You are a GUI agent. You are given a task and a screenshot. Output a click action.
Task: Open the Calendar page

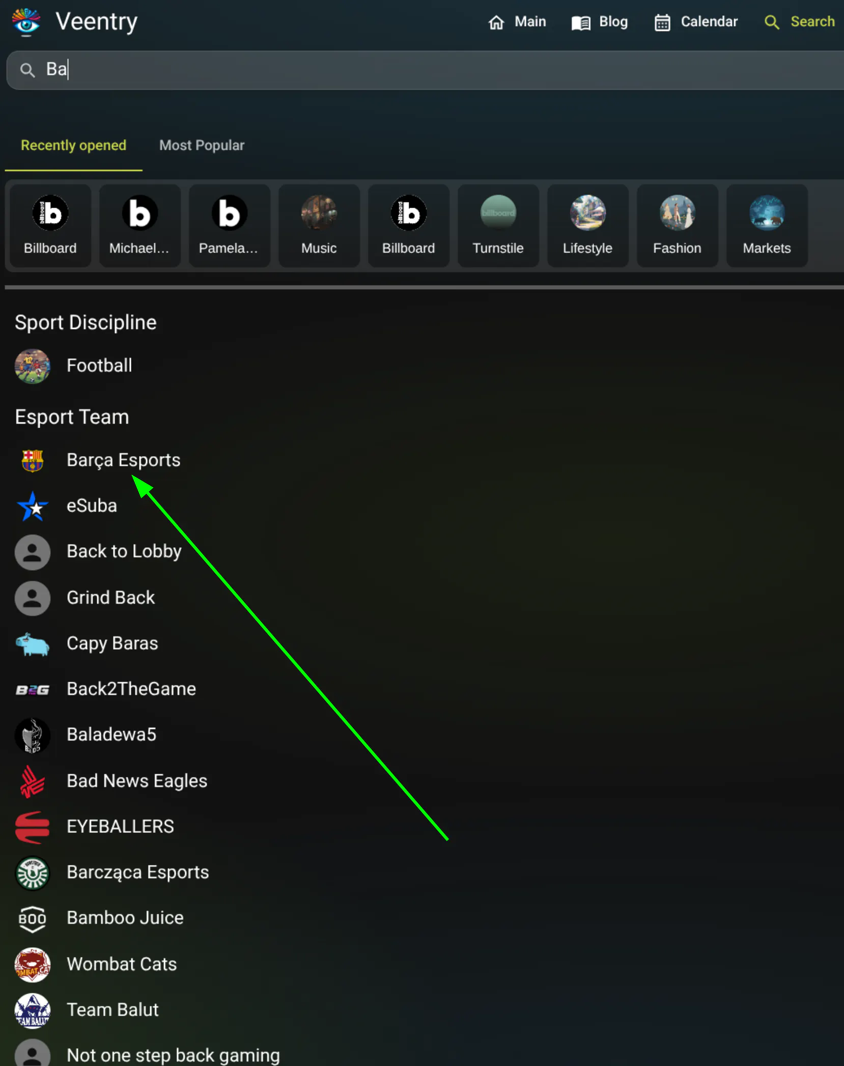(x=695, y=22)
